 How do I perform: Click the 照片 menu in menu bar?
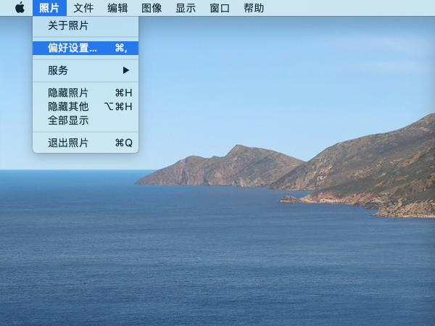pos(49,8)
